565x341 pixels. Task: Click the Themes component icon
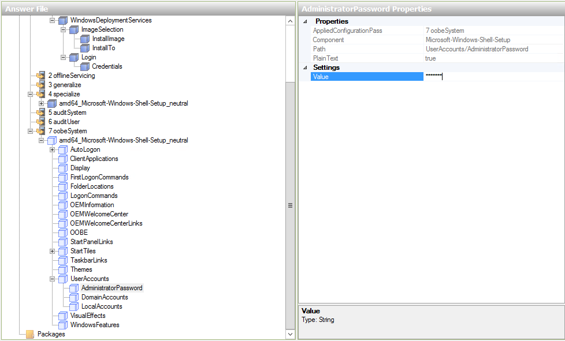(x=63, y=269)
